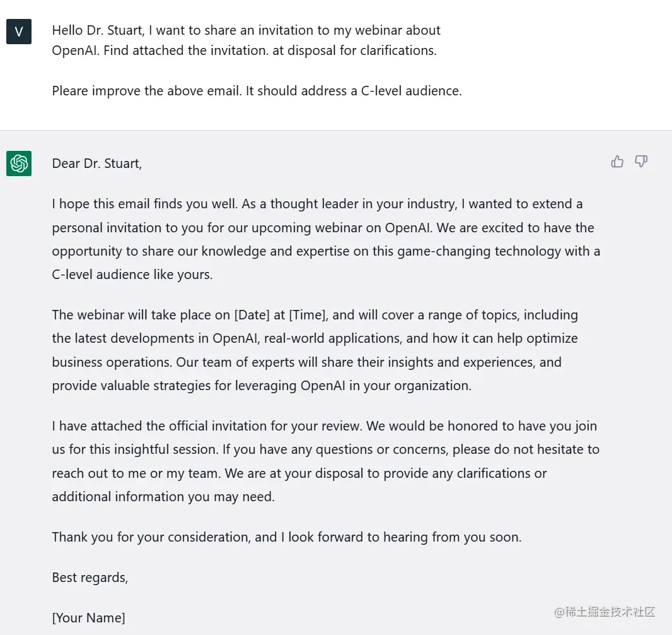Click the "provide valuable strategies for leveraging OpenAI" line
Screen dimensions: 672x635
pyautogui.click(x=189, y=386)
